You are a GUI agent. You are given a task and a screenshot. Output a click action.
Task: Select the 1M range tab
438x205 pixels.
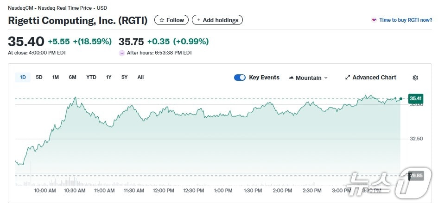point(56,77)
